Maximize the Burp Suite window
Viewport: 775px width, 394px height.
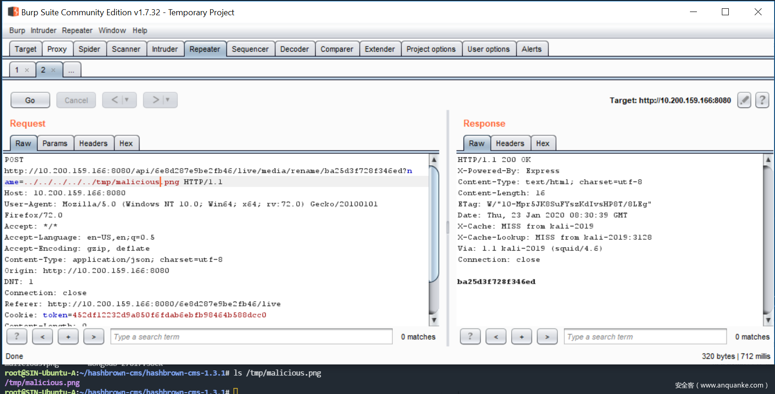coord(726,12)
